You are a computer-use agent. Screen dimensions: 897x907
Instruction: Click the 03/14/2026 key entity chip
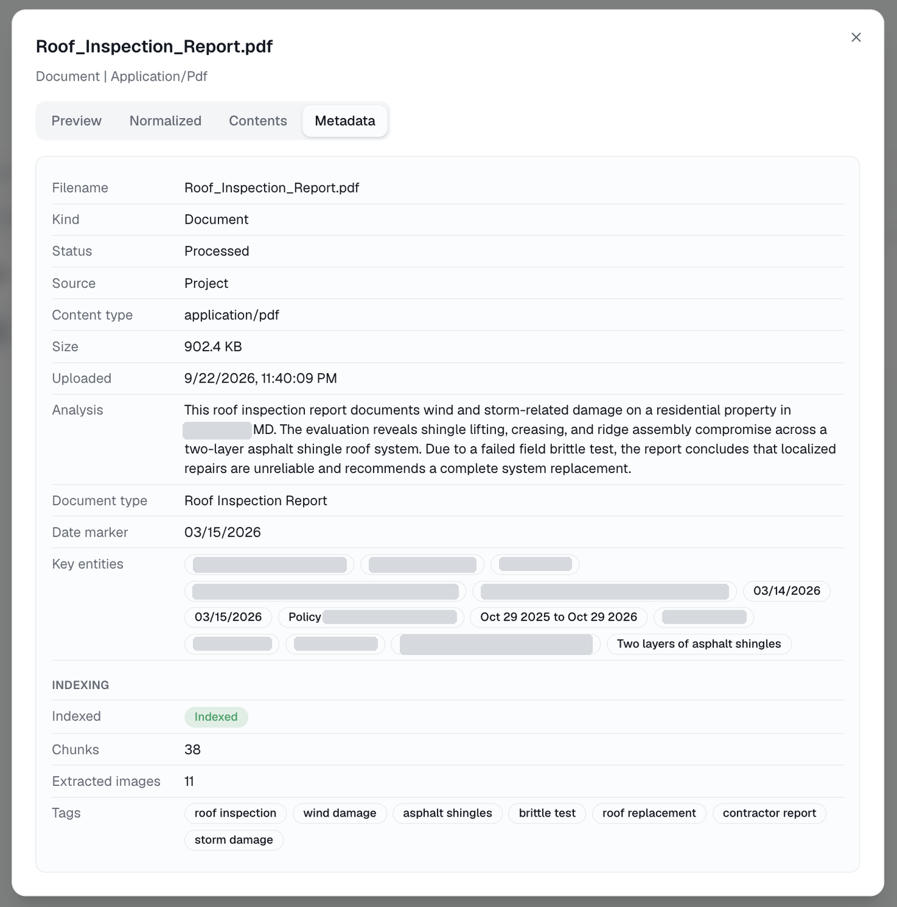pyautogui.click(x=787, y=590)
